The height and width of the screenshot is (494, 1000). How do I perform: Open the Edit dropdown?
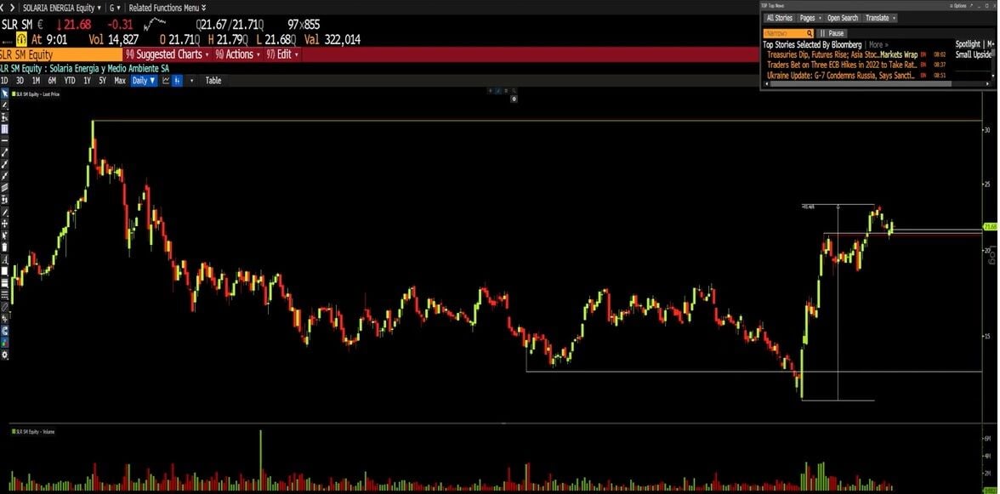coord(282,54)
